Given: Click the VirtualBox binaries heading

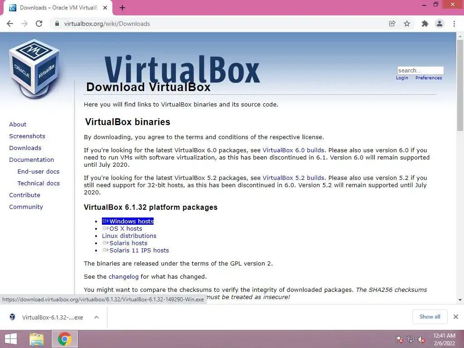Looking at the screenshot, I should (x=127, y=122).
